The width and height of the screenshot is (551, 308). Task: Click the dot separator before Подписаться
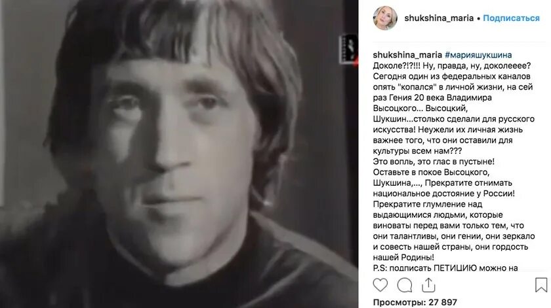pyautogui.click(x=478, y=18)
